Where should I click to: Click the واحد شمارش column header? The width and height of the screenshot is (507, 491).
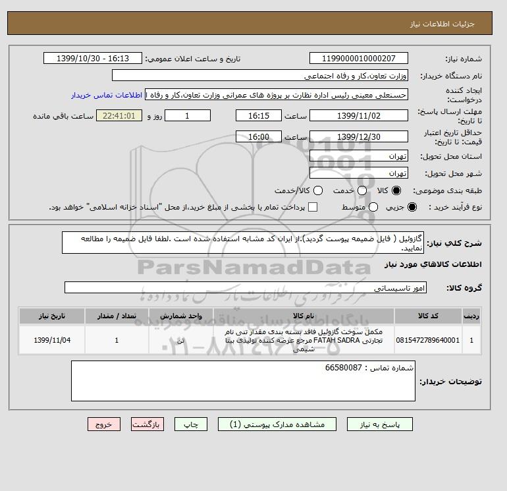click(x=181, y=316)
